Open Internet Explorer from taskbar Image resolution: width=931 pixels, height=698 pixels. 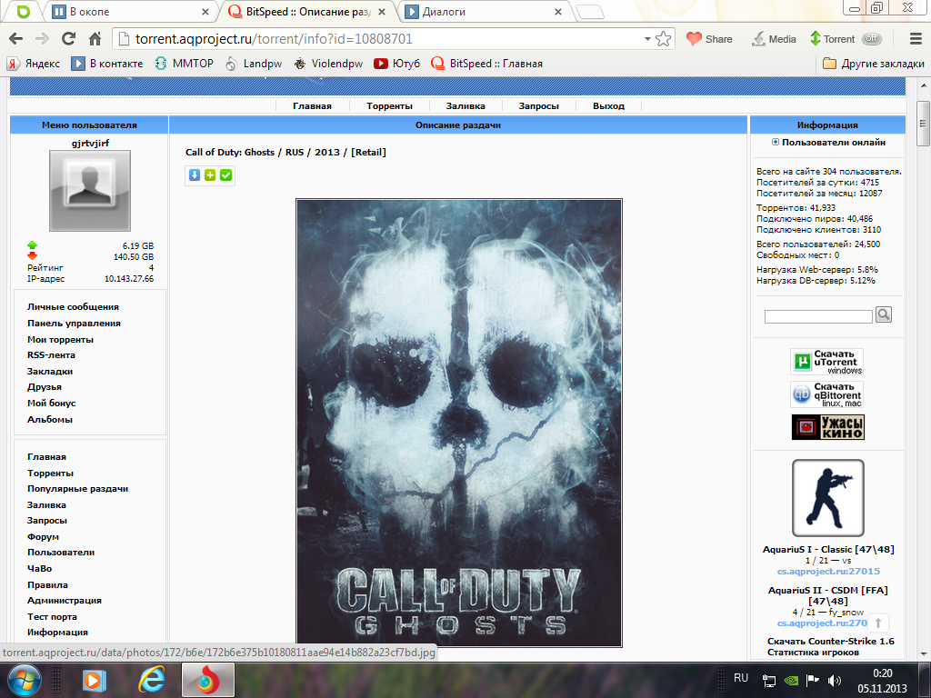(152, 680)
